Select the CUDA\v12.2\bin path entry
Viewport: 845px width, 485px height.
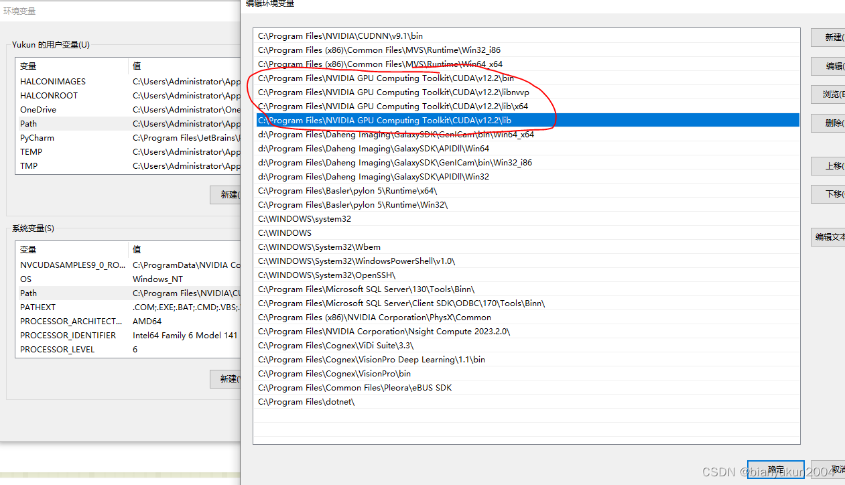[x=527, y=78]
